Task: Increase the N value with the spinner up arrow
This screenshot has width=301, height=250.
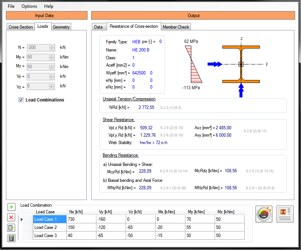Action: pyautogui.click(x=52, y=46)
